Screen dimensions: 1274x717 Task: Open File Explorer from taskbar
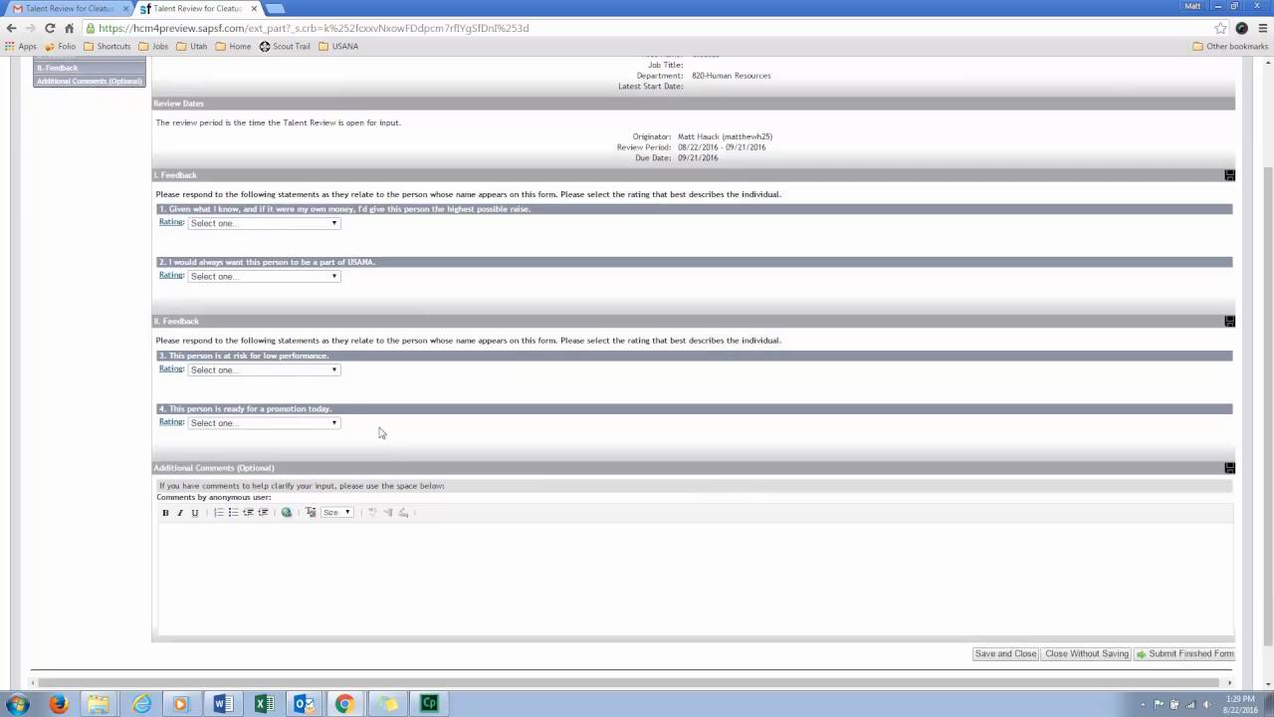tap(99, 704)
